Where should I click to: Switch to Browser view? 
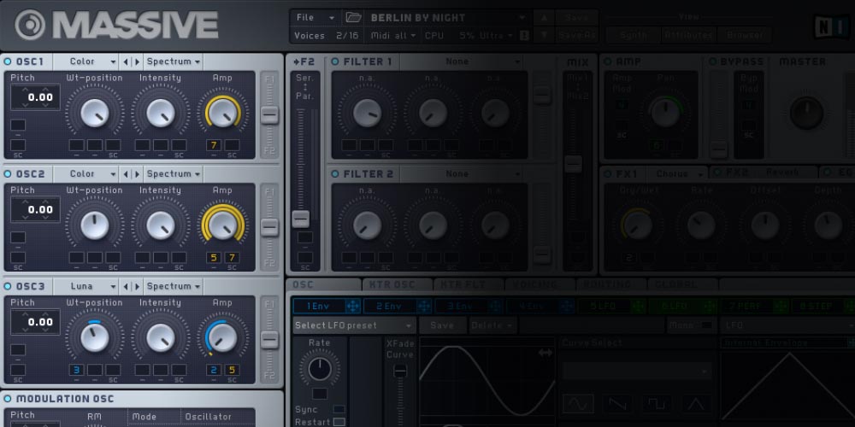745,35
